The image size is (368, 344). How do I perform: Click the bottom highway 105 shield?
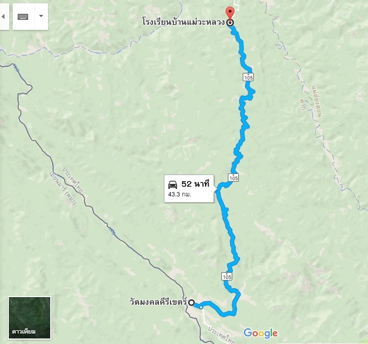pyautogui.click(x=227, y=277)
